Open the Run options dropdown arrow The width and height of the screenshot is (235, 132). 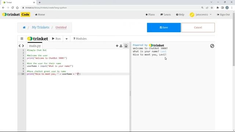pos(66,39)
